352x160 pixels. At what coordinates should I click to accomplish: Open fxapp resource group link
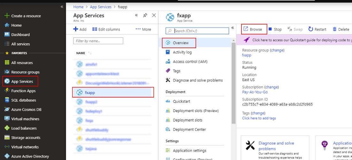[247, 55]
